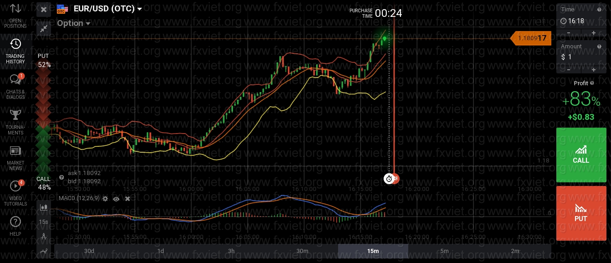This screenshot has width=611, height=263.
Task: Open the Tournaments section
Action: [15, 122]
